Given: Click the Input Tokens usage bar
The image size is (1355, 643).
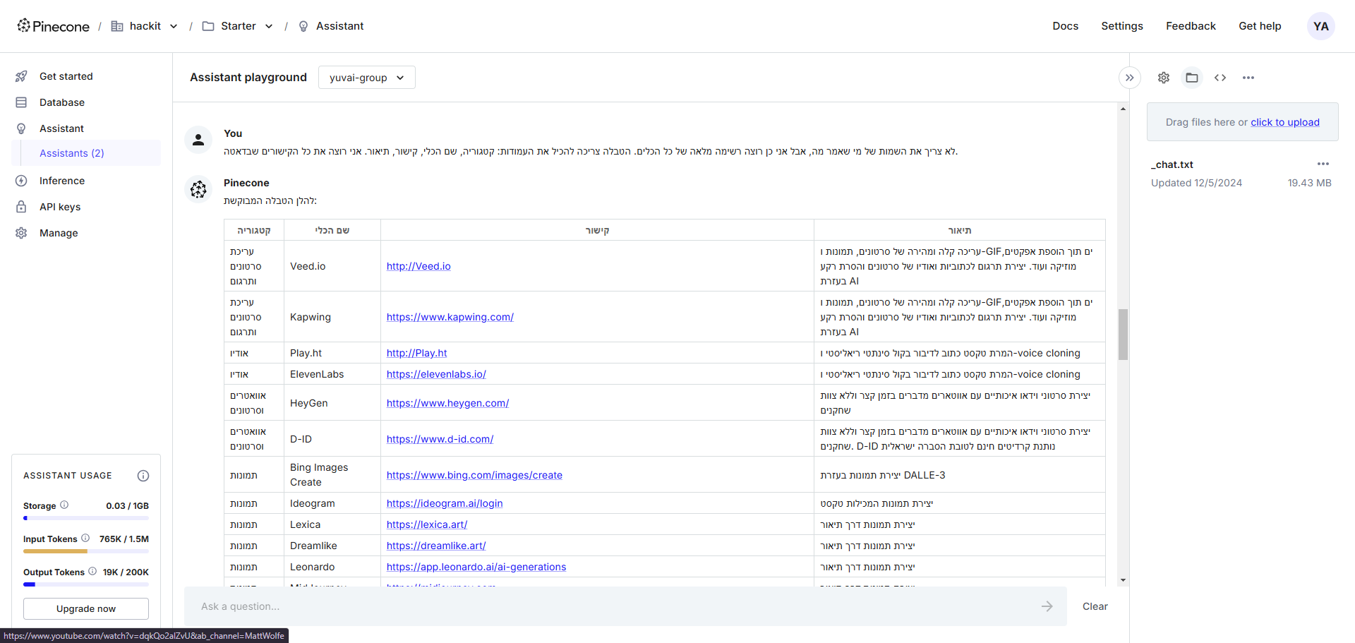Looking at the screenshot, I should pos(86,551).
